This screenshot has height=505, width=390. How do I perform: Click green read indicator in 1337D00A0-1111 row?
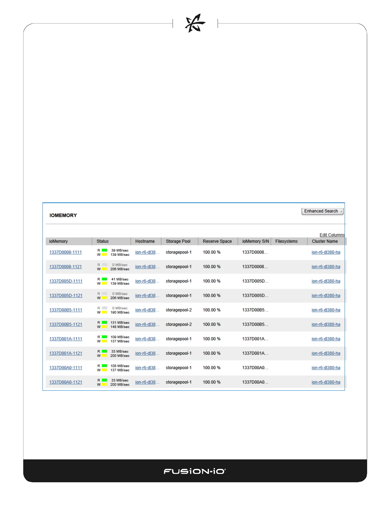[105, 366]
